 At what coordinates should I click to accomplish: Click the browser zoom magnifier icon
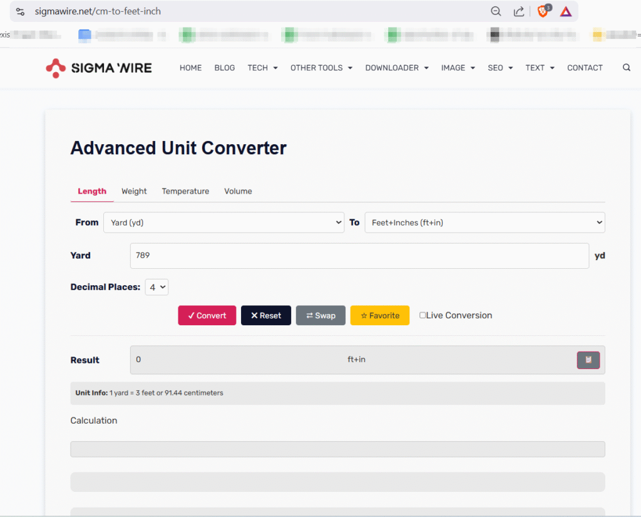coord(496,11)
